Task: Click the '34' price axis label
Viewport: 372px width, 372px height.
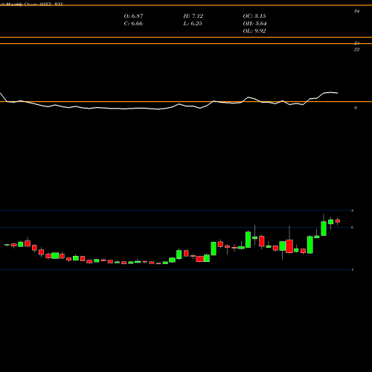Action: pyautogui.click(x=356, y=11)
